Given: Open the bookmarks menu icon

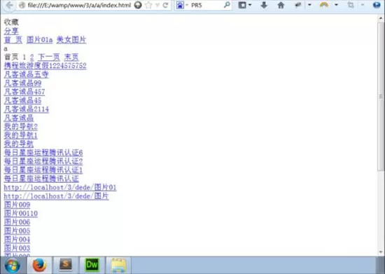Looking at the screenshot, I should coord(242,5).
